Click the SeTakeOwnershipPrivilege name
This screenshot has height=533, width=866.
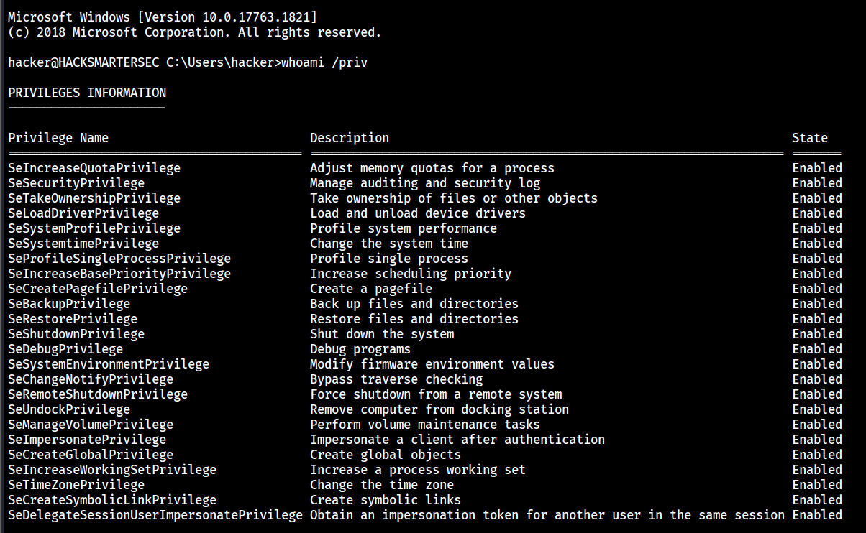[94, 198]
